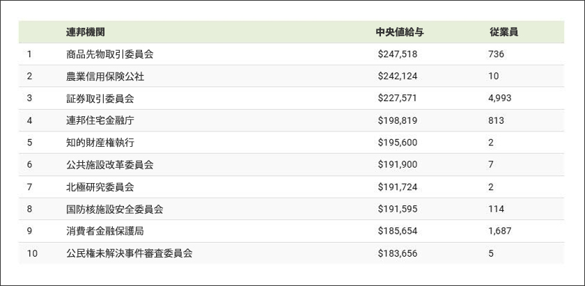585x286 pixels.
Task: Select the 農業信用保険公社 agency name
Action: coord(105,77)
